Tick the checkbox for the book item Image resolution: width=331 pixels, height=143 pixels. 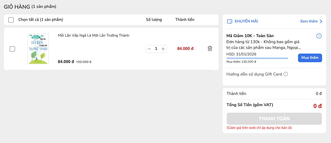pos(12,49)
